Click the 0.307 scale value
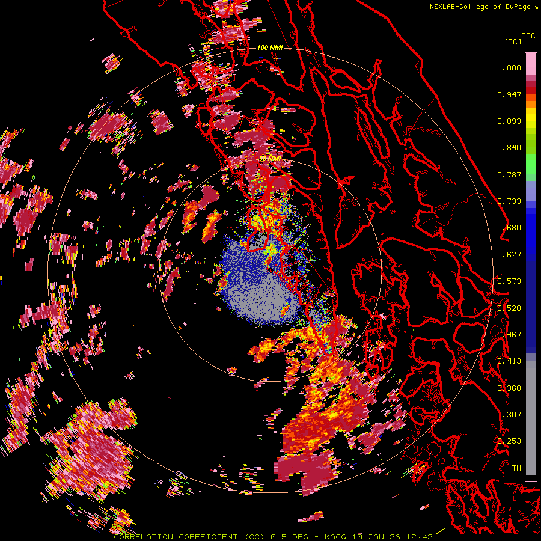The height and width of the screenshot is (541, 541). tap(509, 415)
